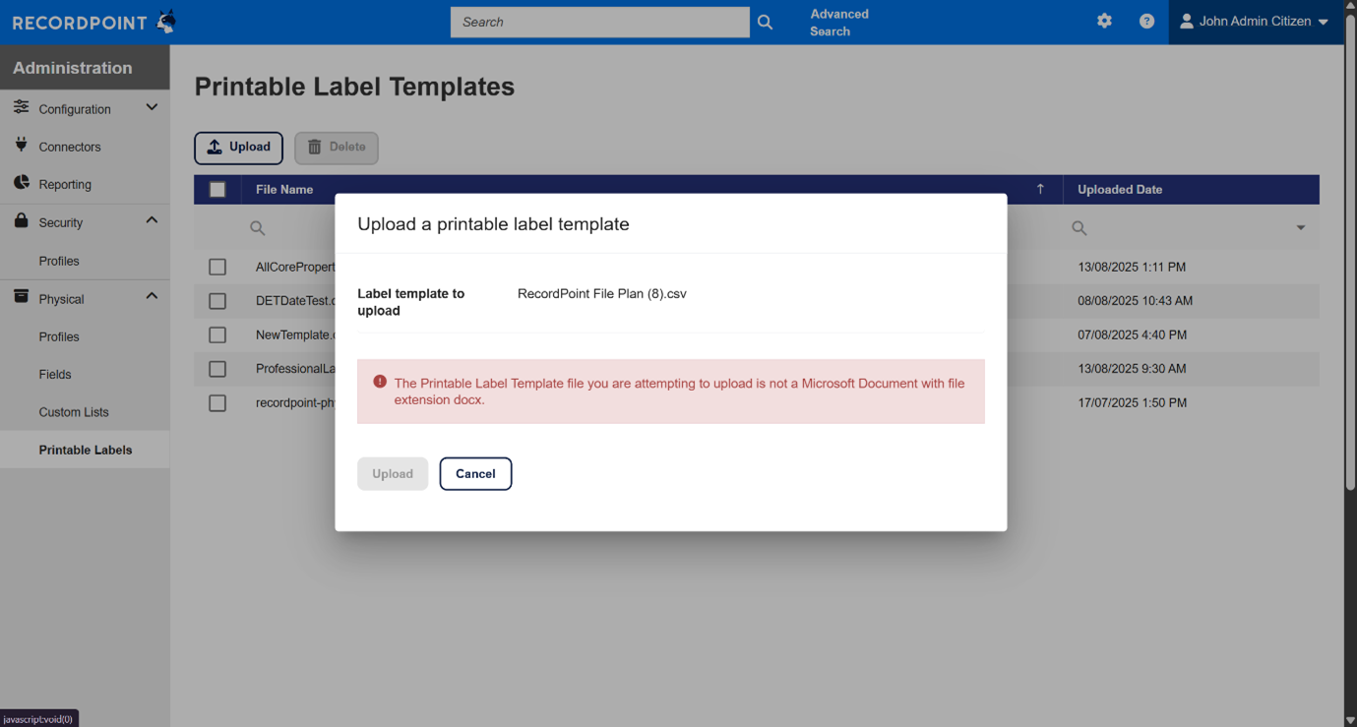Tick the NewTemplate row checkbox
This screenshot has width=1357, height=727.
[x=217, y=334]
